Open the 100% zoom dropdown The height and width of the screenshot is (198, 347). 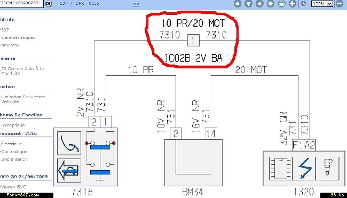(322, 4)
